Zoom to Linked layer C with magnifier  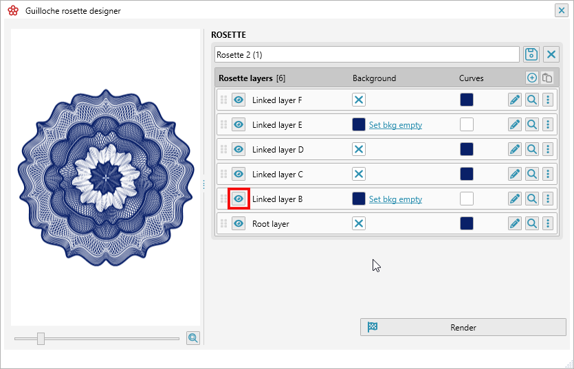(x=532, y=174)
